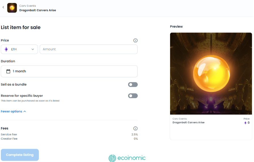Collapse the Fewer options section
Image resolution: width=254 pixels, height=162 pixels.
tap(13, 111)
